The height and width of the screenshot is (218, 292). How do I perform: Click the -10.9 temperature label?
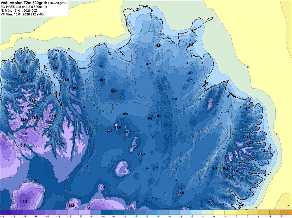pos(225,168)
